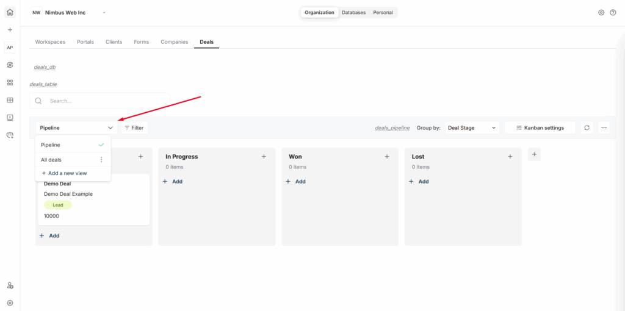Viewport: 625px width, 311px height.
Task: Add a new kanban column with plus
Action: (534, 155)
